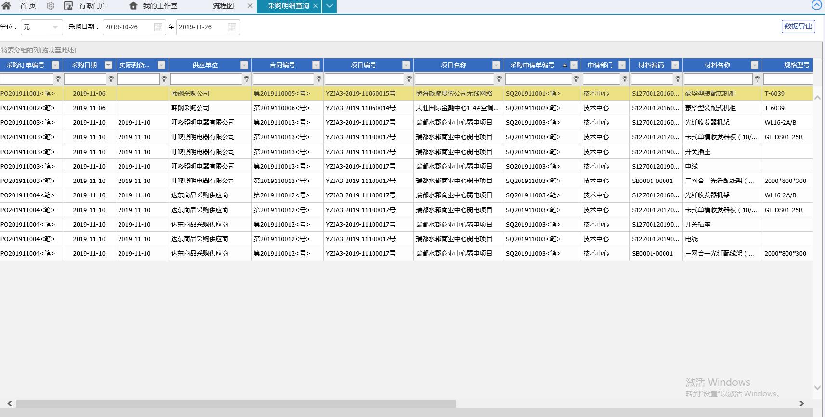This screenshot has width=825, height=417.
Task: Click the home icon beside 首页
Action: [6, 6]
